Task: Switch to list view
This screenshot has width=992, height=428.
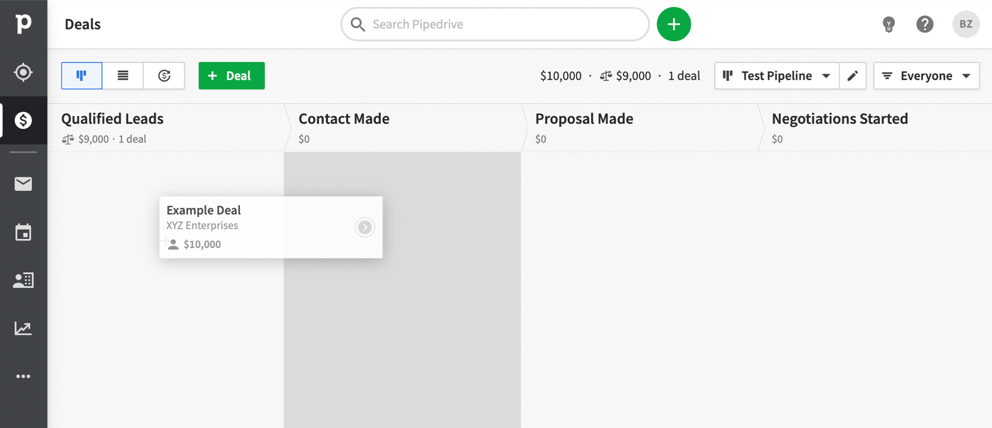Action: pos(123,75)
